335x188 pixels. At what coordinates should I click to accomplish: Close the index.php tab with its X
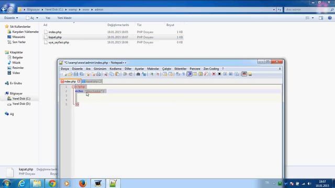coord(79,81)
